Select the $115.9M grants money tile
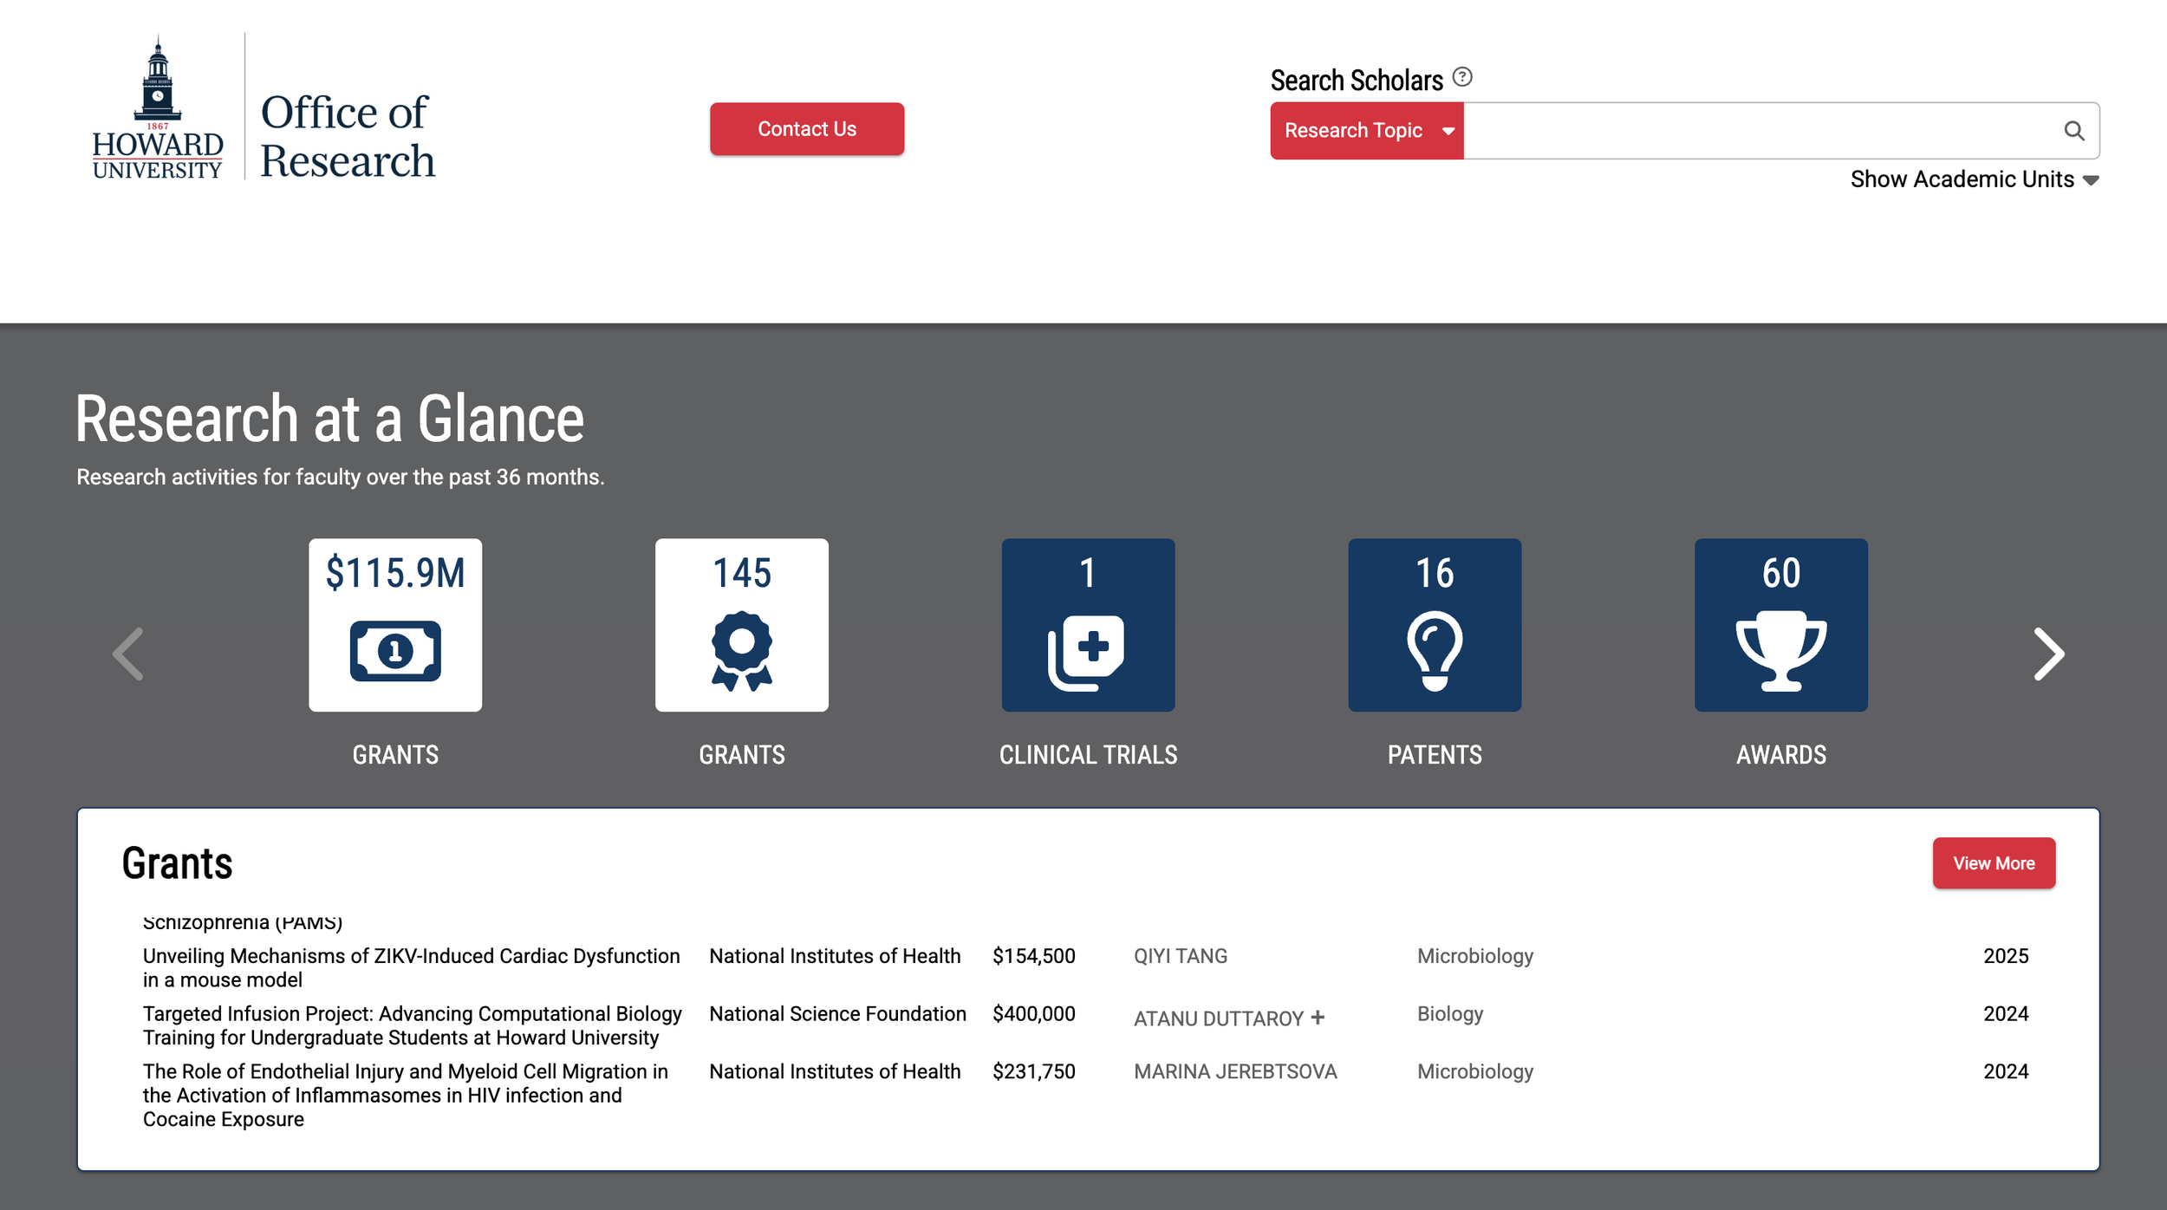 tap(395, 625)
